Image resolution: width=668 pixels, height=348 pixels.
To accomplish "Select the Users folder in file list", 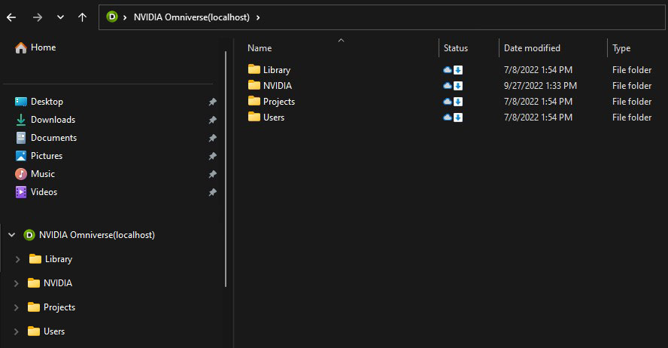I will pos(274,118).
